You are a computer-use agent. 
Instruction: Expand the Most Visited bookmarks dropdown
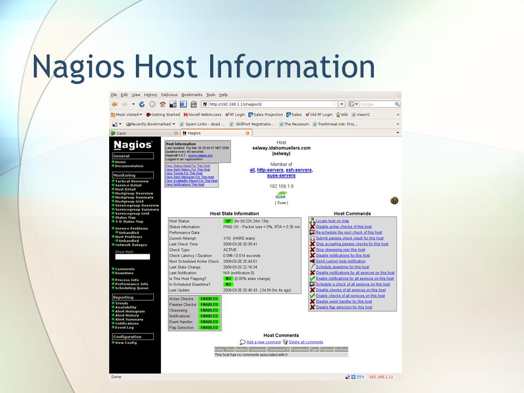tap(141, 115)
